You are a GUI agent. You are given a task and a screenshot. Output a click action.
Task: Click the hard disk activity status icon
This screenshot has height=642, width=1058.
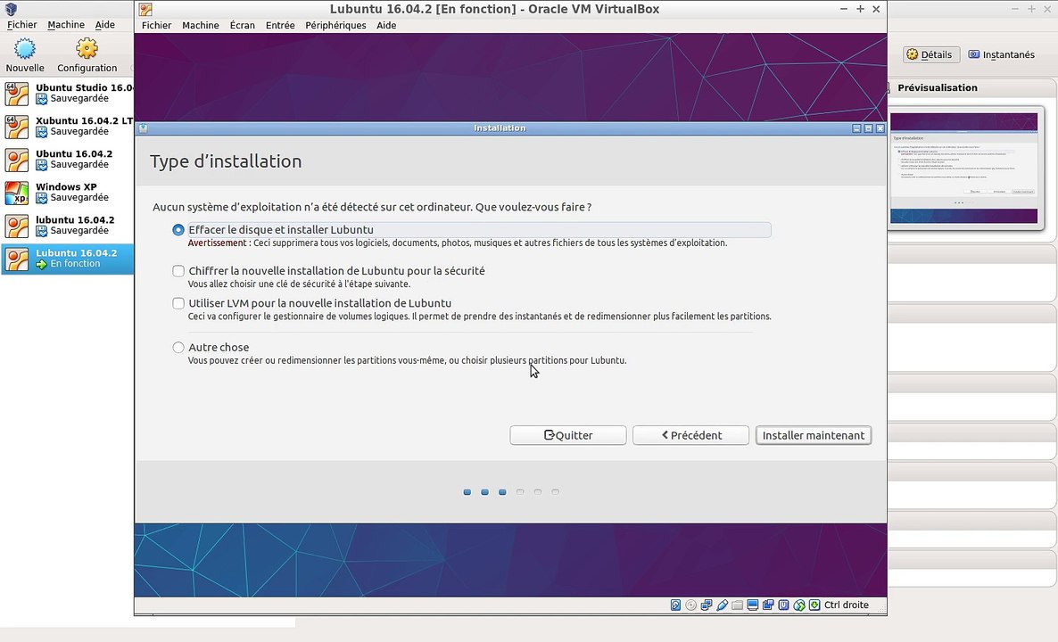[x=675, y=605]
